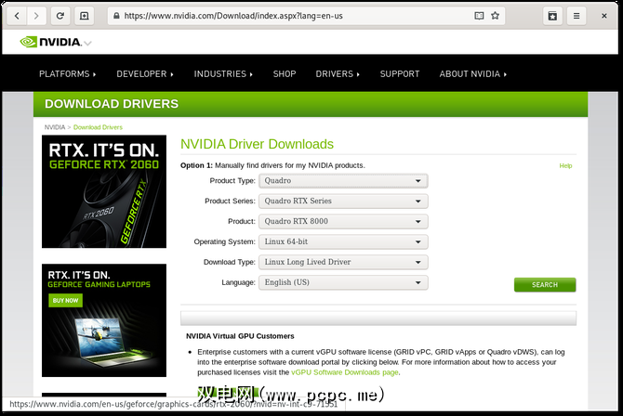Click the DOWNLOAD DRIVERS banner title

click(x=112, y=104)
